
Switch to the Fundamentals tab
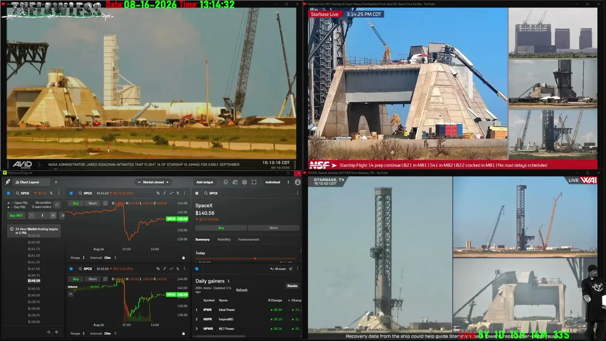pyautogui.click(x=249, y=239)
